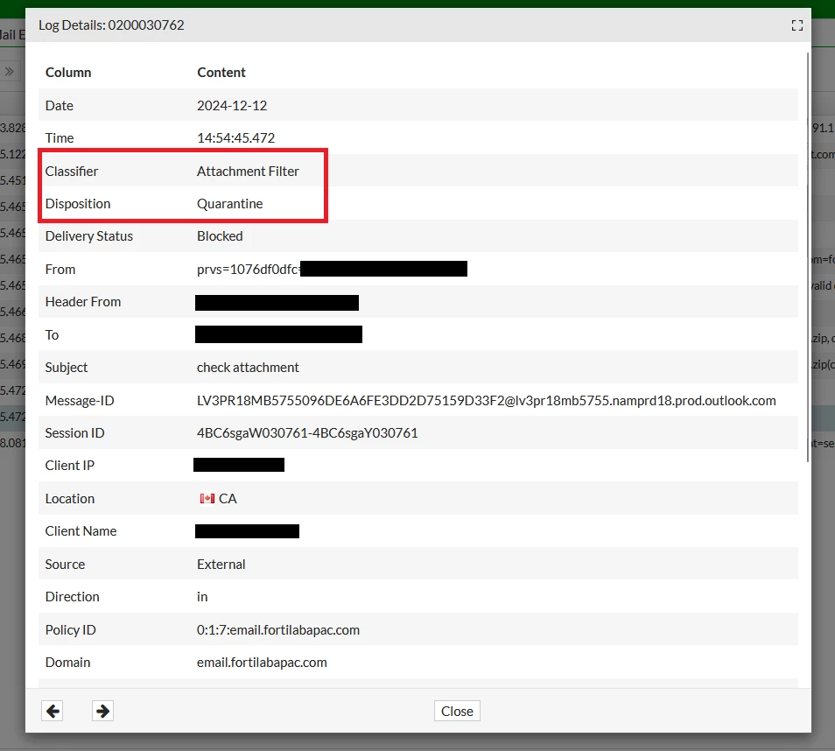Click the Delivery Status row label
The width and height of the screenshot is (835, 751).
[x=89, y=236]
